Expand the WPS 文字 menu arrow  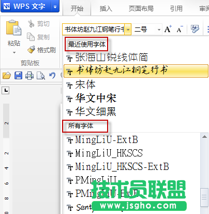tap(55, 7)
